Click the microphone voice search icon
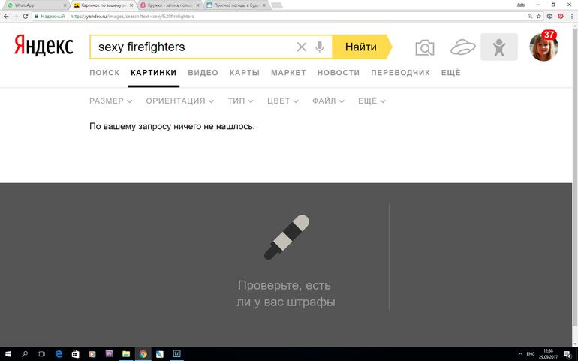The width and height of the screenshot is (578, 361). 320,47
